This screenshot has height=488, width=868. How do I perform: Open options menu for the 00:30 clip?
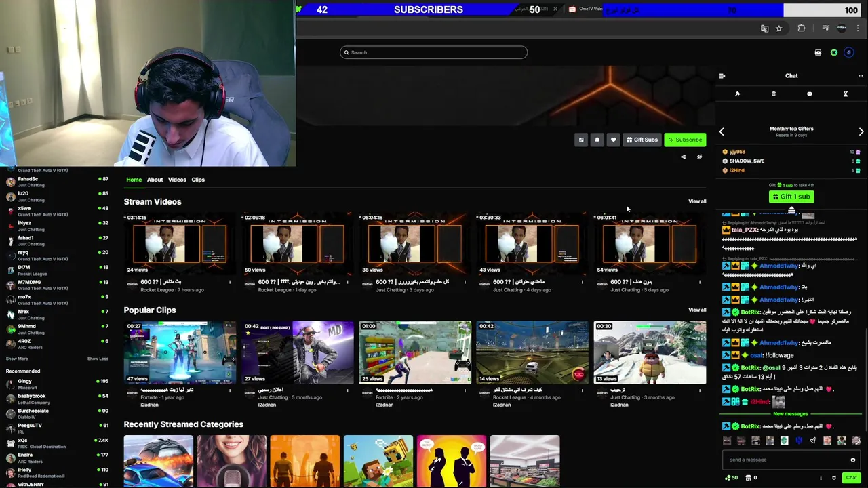click(x=700, y=390)
